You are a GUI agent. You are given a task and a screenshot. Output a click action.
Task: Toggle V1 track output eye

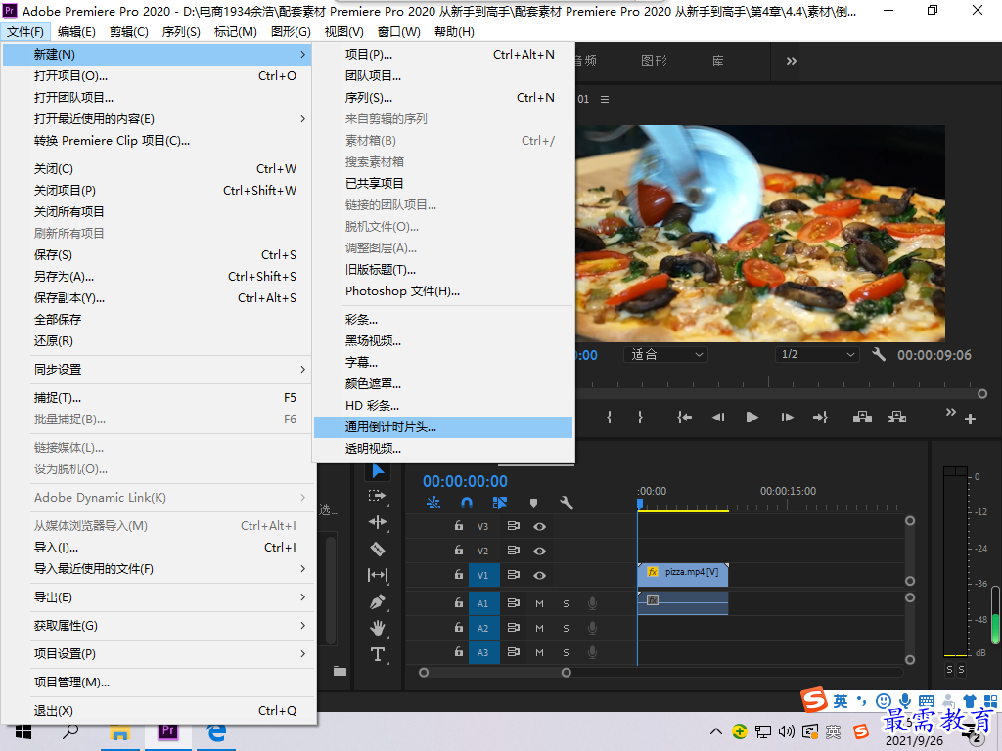pos(539,575)
